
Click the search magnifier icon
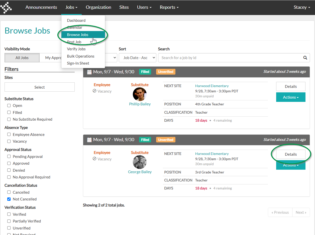(x=305, y=58)
